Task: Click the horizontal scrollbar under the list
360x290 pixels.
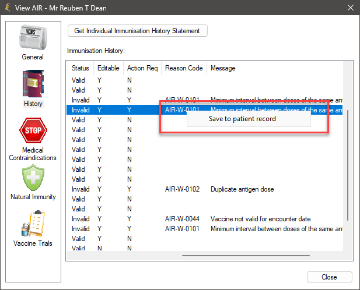Action: pos(245,255)
